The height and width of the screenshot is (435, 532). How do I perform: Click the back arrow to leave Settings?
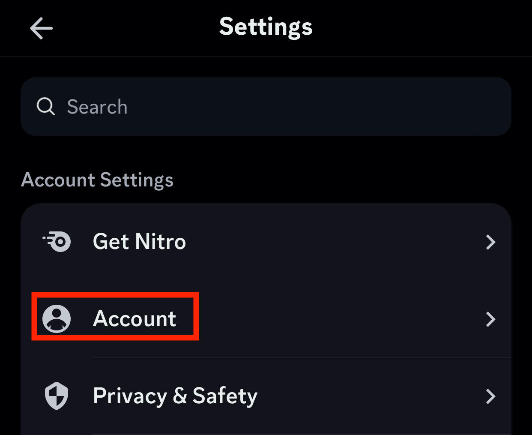[41, 28]
